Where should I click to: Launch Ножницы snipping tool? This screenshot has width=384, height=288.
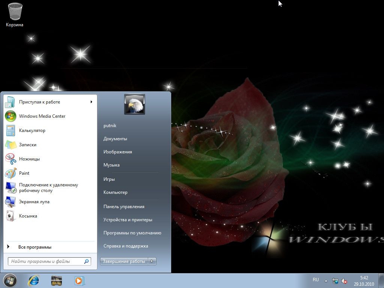pyautogui.click(x=29, y=159)
